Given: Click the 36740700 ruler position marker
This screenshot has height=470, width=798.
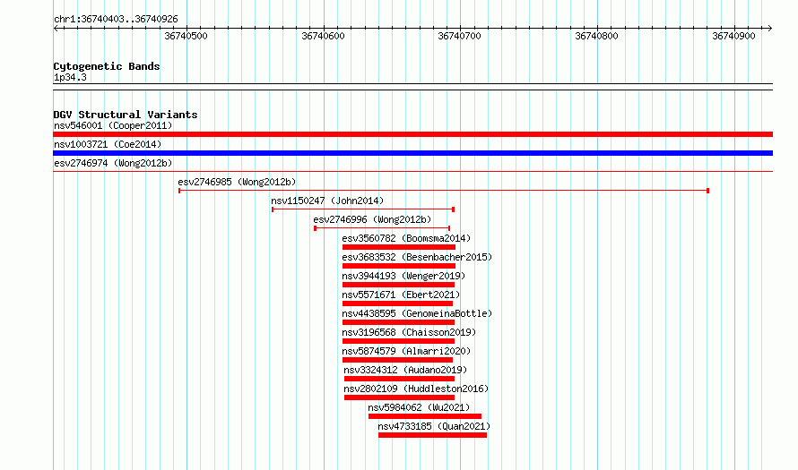Looking at the screenshot, I should point(460,36).
